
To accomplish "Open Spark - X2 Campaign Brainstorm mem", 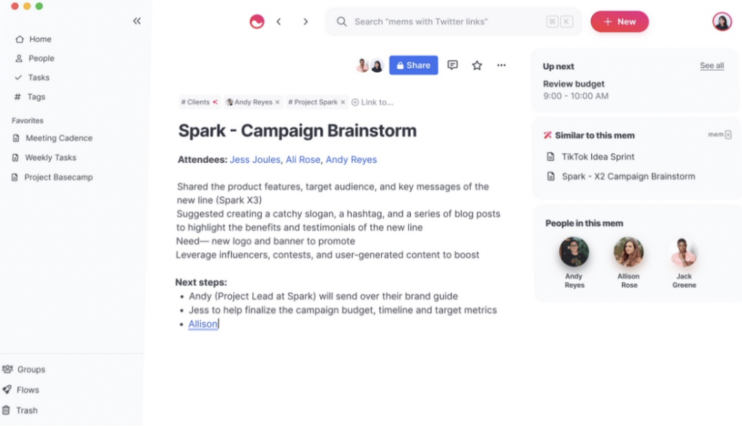I will (629, 176).
